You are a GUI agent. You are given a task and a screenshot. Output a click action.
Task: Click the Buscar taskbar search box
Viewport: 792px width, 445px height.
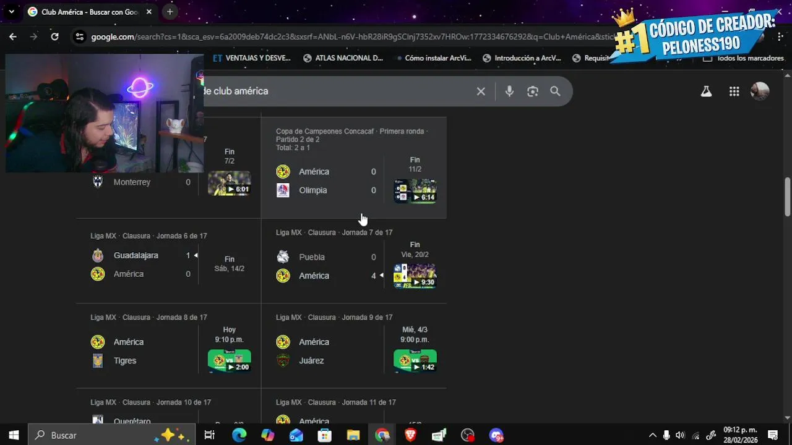pyautogui.click(x=112, y=435)
